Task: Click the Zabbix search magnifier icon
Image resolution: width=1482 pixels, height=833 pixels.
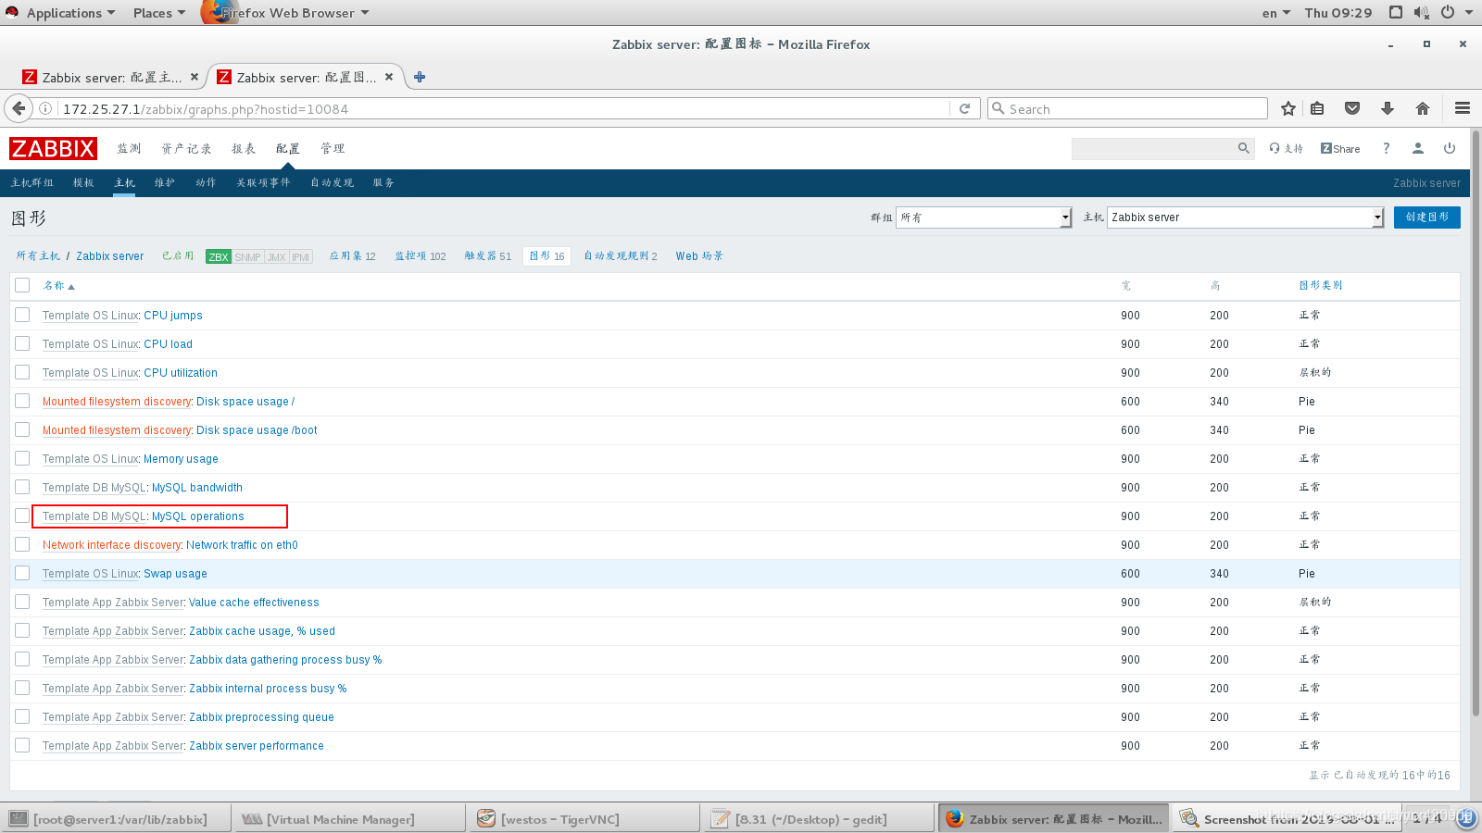Action: 1244,148
